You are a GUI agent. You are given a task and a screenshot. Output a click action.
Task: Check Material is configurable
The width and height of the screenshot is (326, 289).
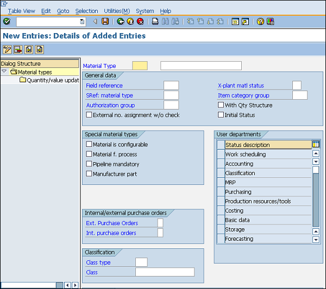tap(89, 144)
